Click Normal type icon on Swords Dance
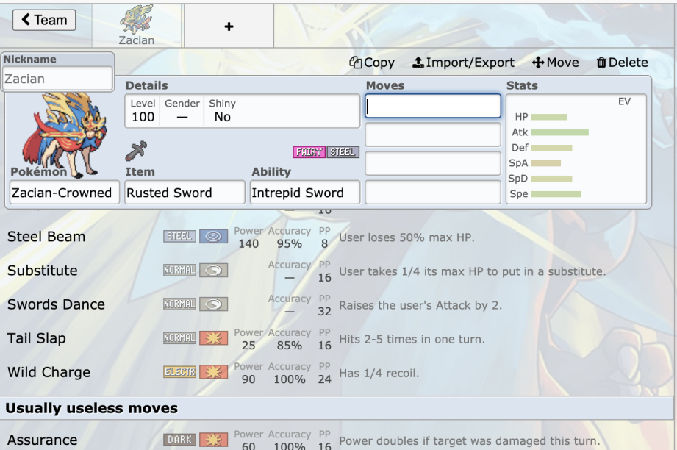677x450 pixels. [x=179, y=304]
